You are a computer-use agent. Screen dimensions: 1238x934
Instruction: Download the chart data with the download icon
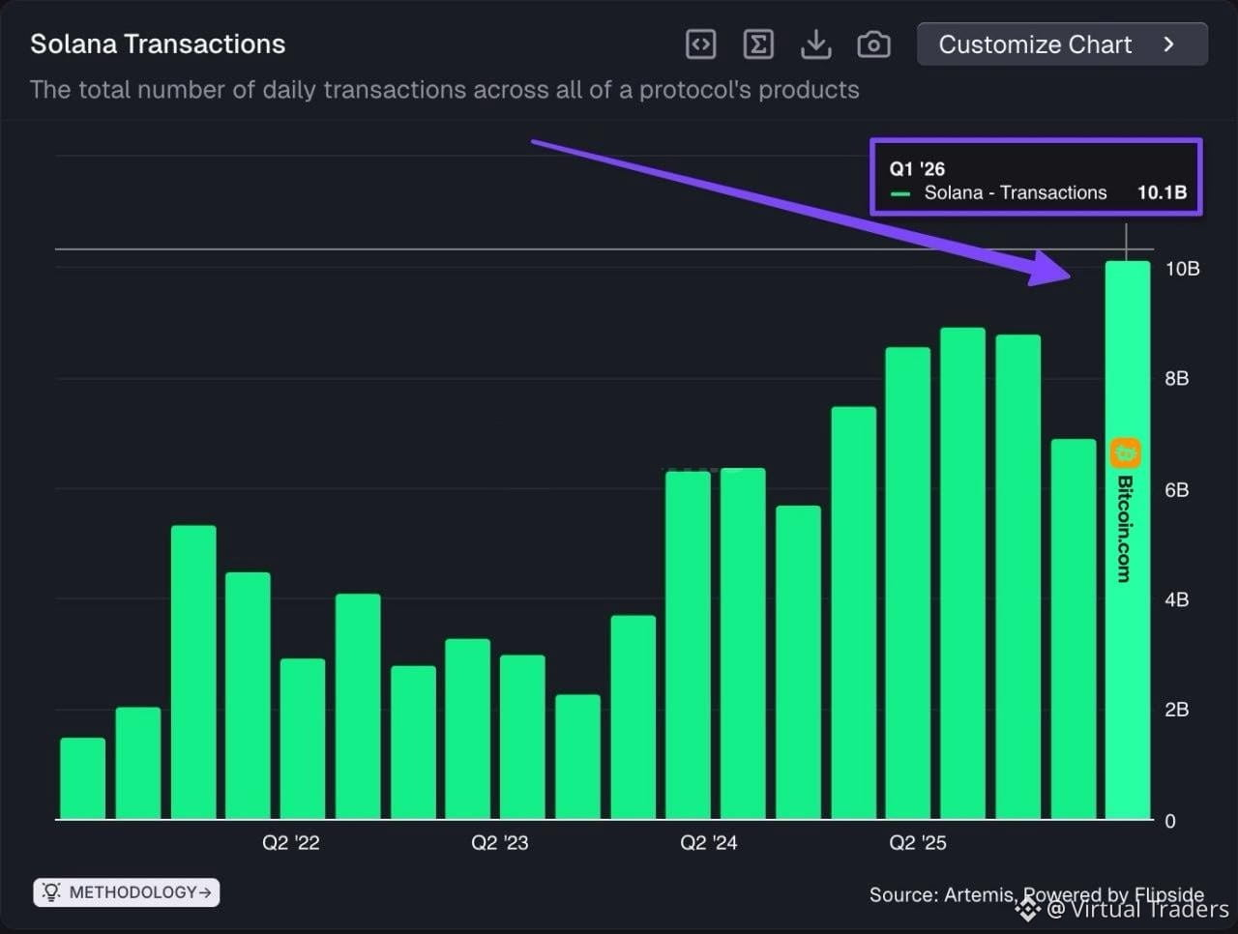(816, 44)
